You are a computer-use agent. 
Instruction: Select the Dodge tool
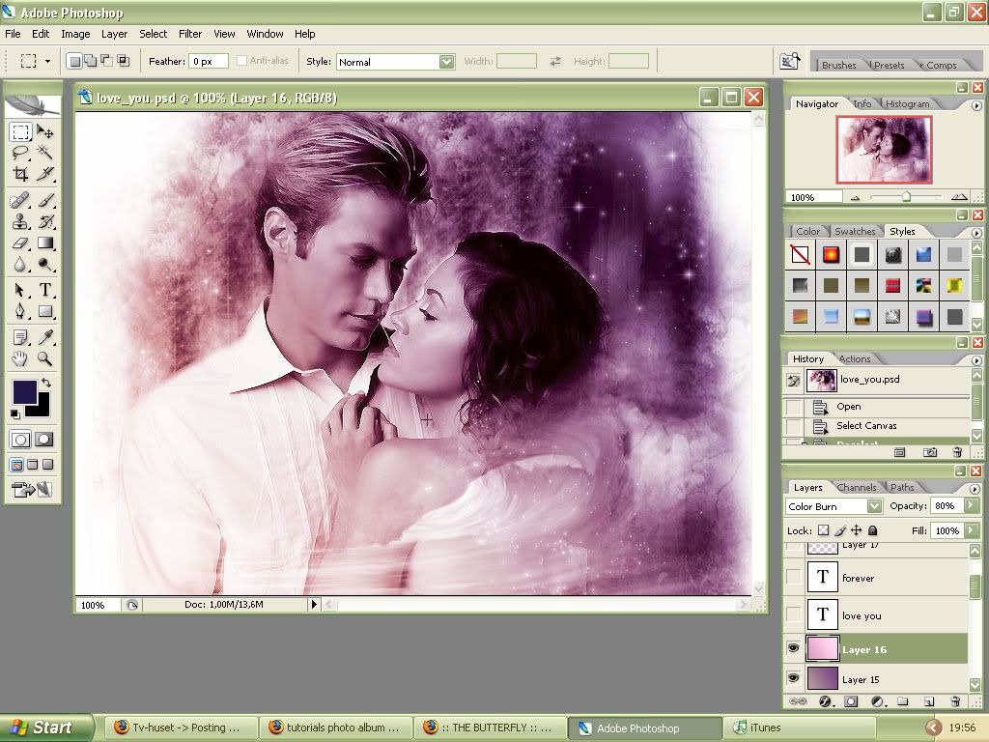(x=44, y=265)
